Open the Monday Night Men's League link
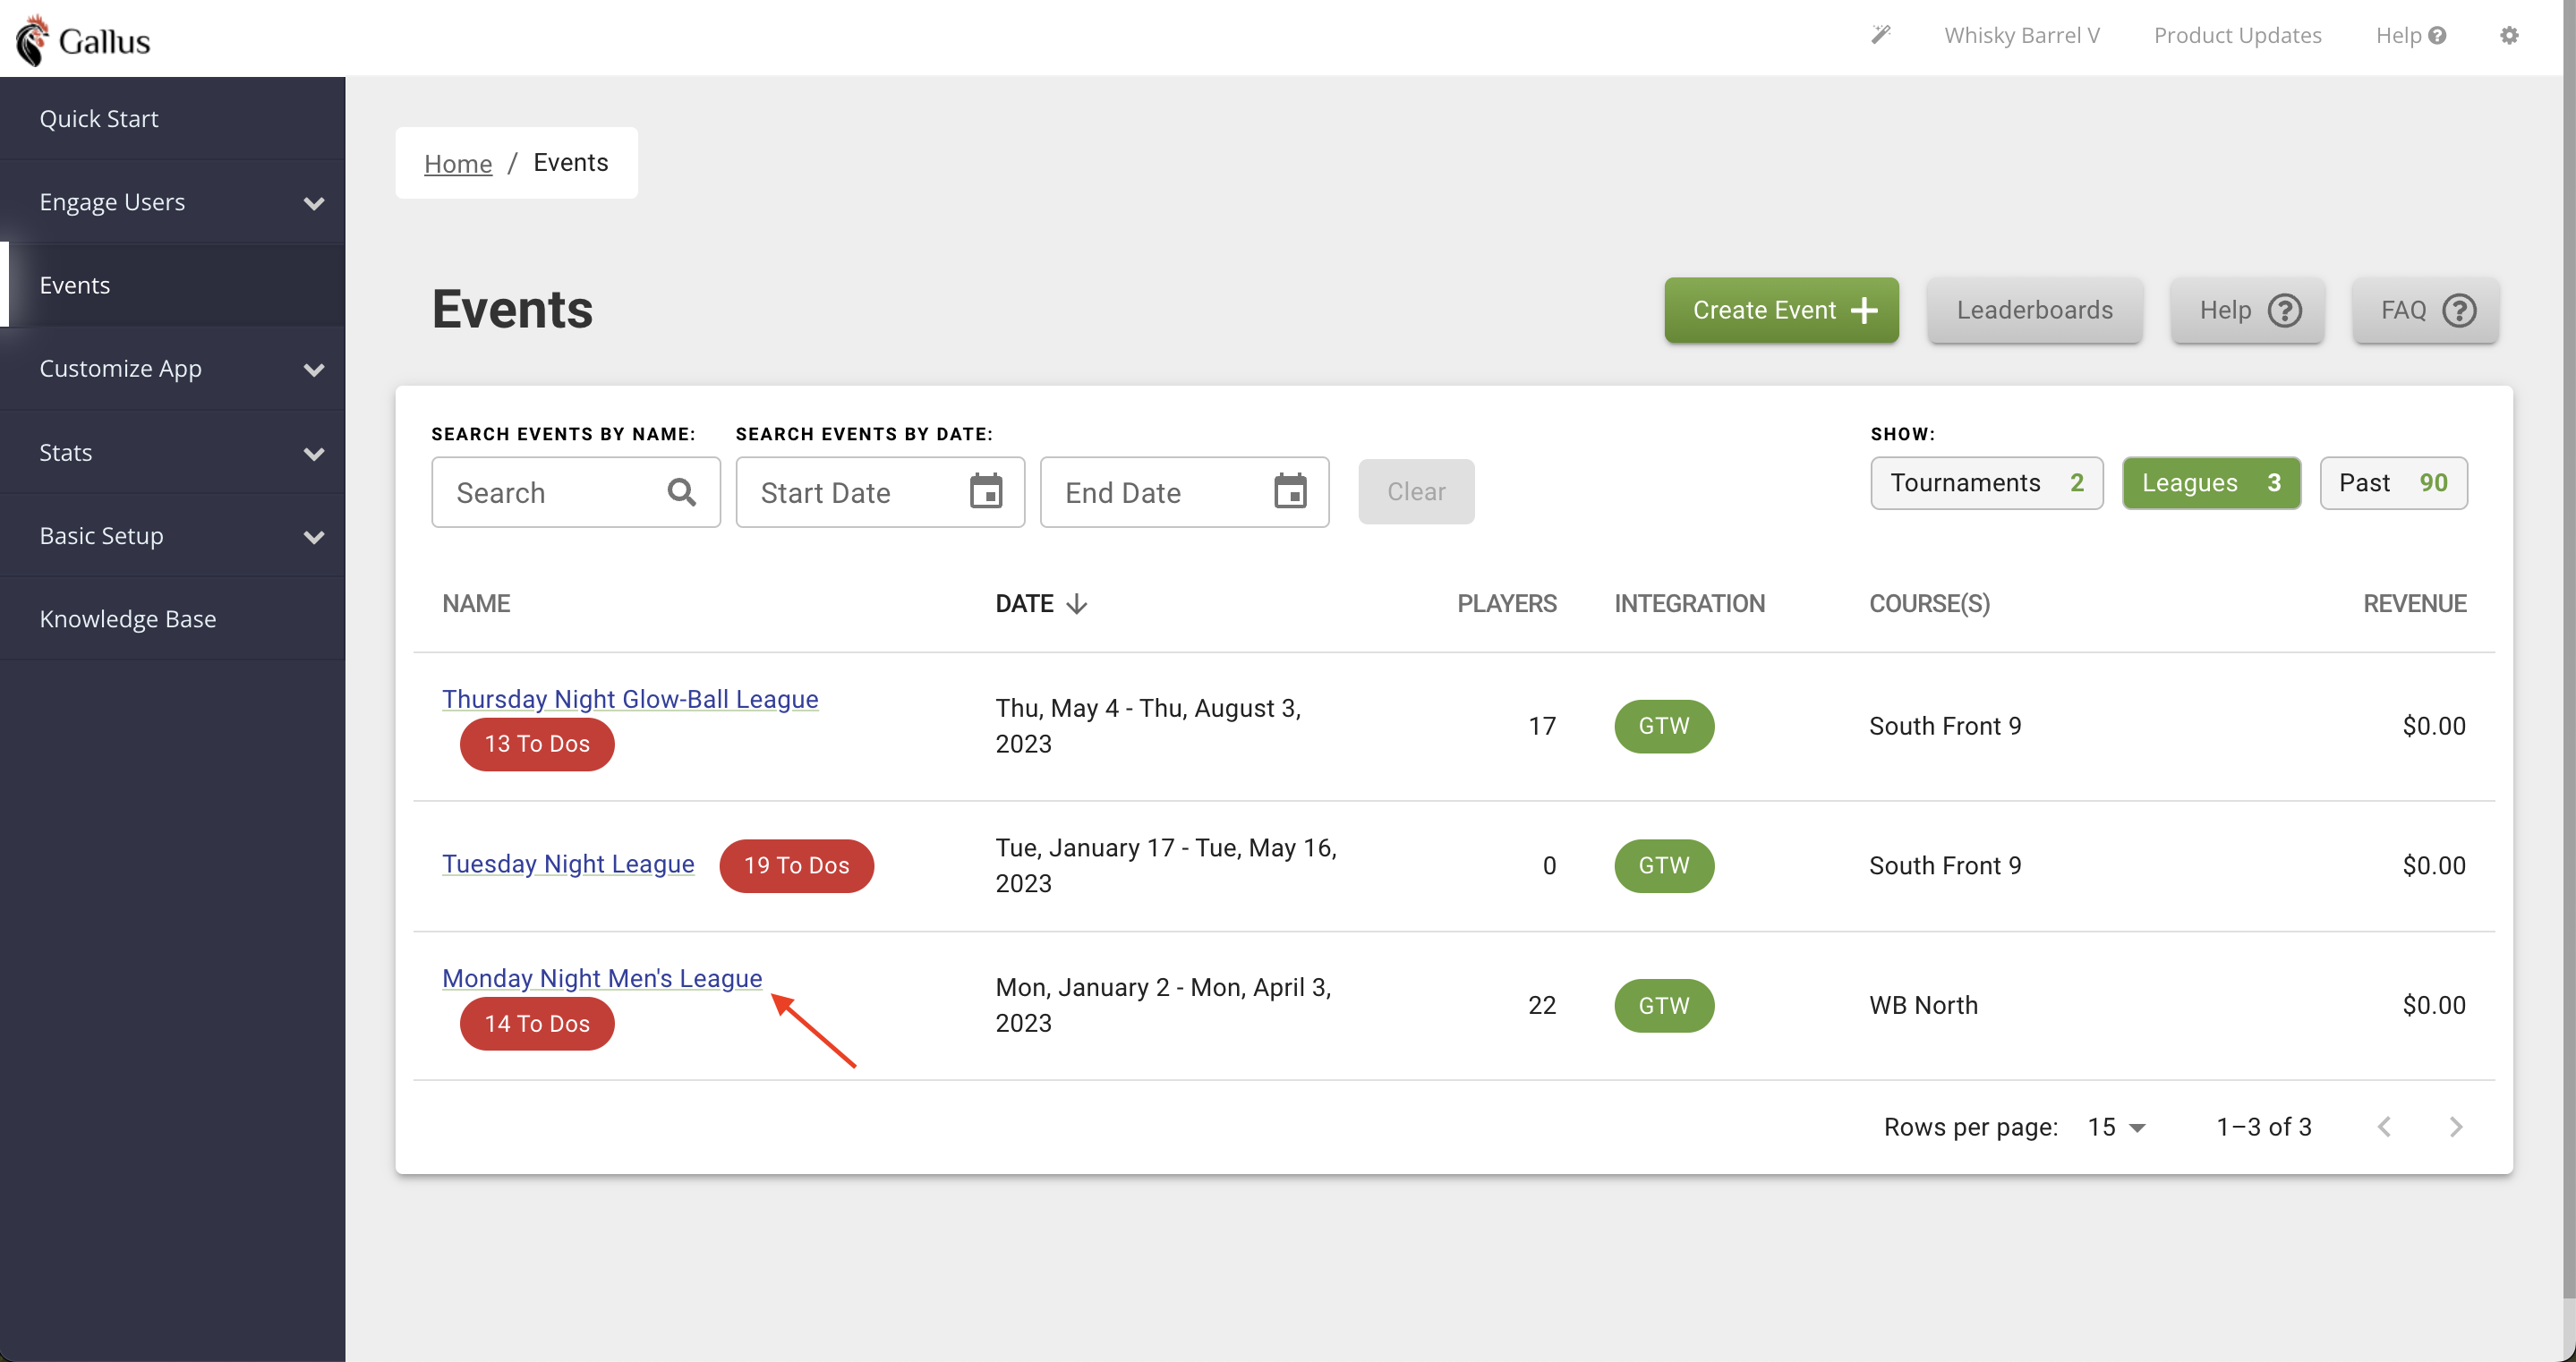This screenshot has height=1362, width=2576. point(602,978)
